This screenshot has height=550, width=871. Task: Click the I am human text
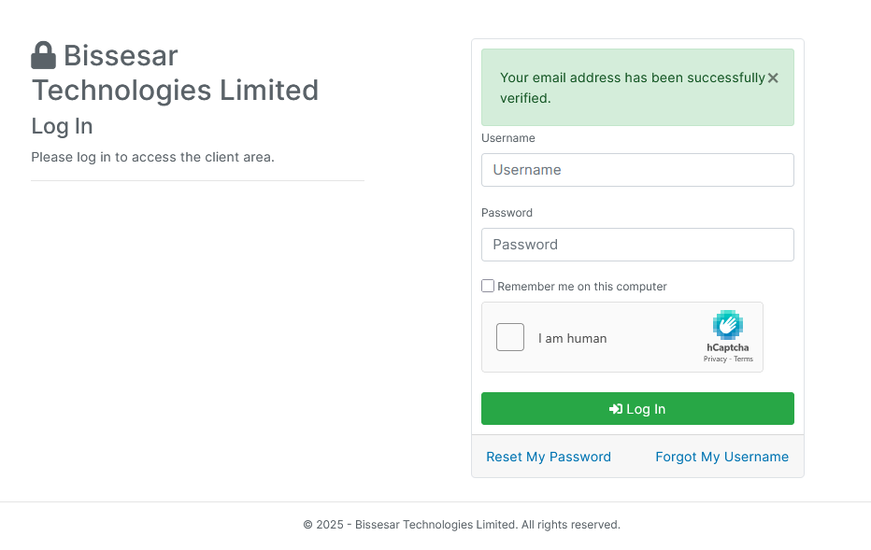[x=572, y=338]
